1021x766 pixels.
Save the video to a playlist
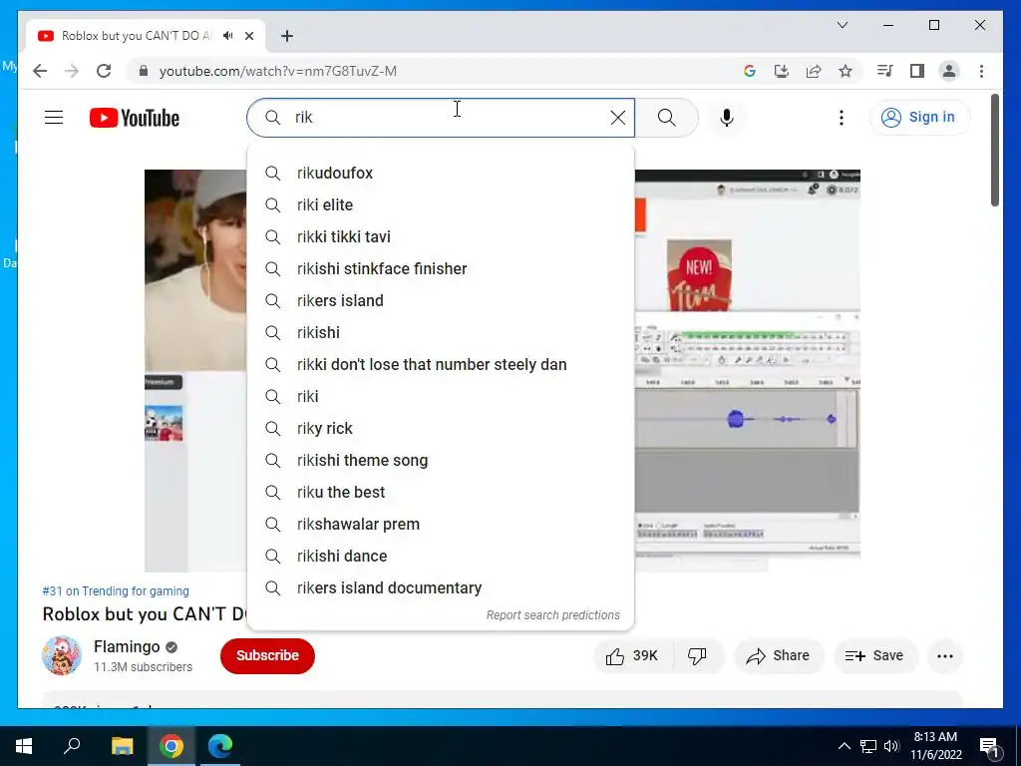(875, 656)
